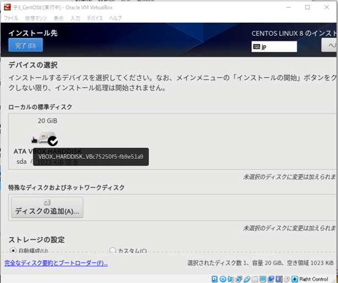Click the recording status icon
338x283 pixels.
[271, 279]
